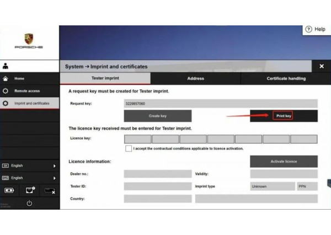Click the first Licence key field
Screen dimensions: 331x235
point(137,139)
